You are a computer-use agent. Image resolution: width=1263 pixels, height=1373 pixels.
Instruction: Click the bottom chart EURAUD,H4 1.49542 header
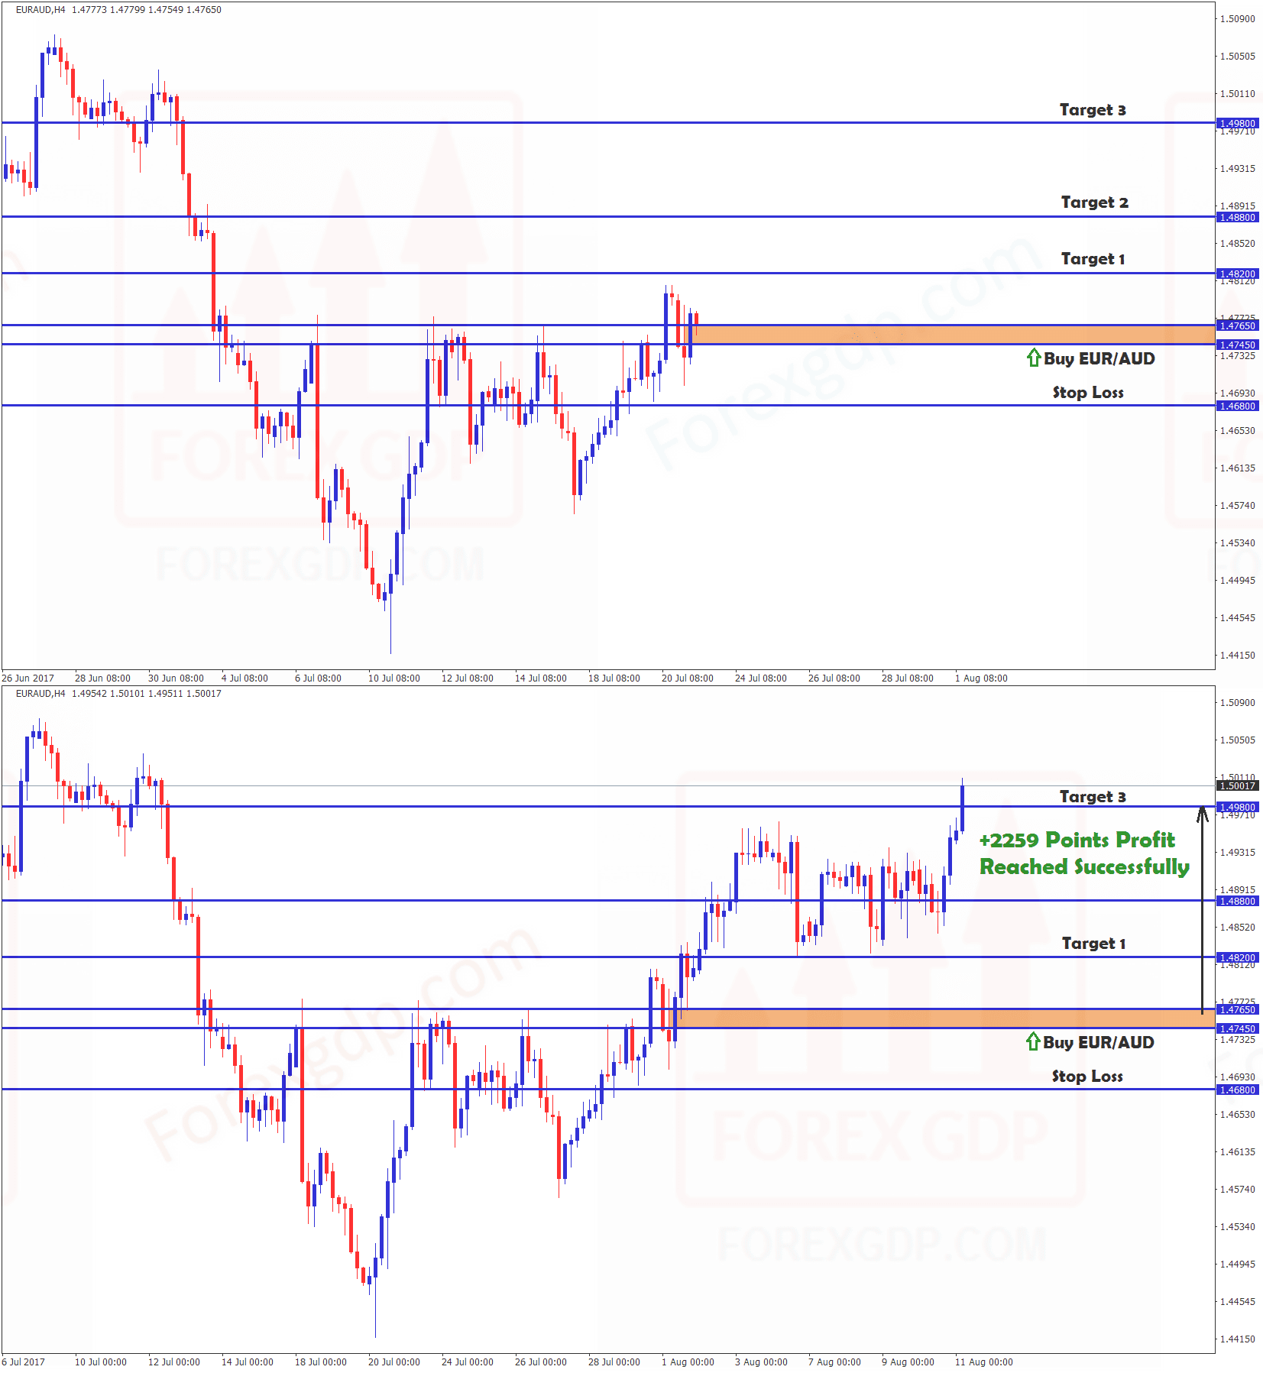pos(118,694)
